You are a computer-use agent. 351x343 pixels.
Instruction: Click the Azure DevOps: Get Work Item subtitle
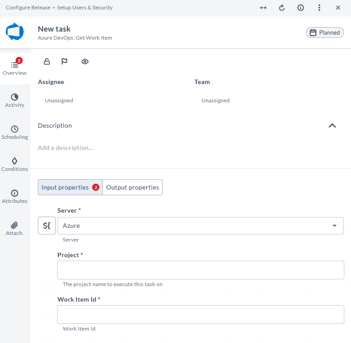pos(75,38)
